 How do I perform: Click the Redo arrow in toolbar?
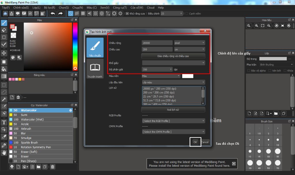60,14
